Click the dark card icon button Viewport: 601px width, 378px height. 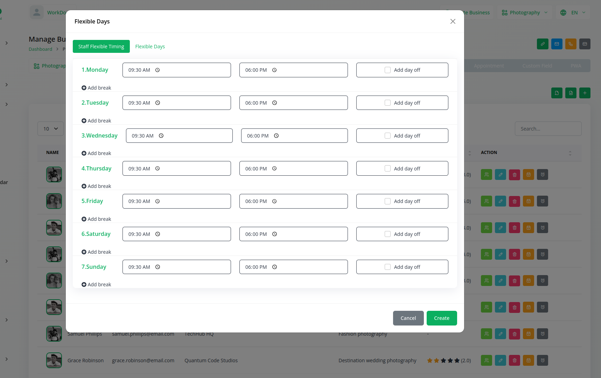(x=585, y=44)
